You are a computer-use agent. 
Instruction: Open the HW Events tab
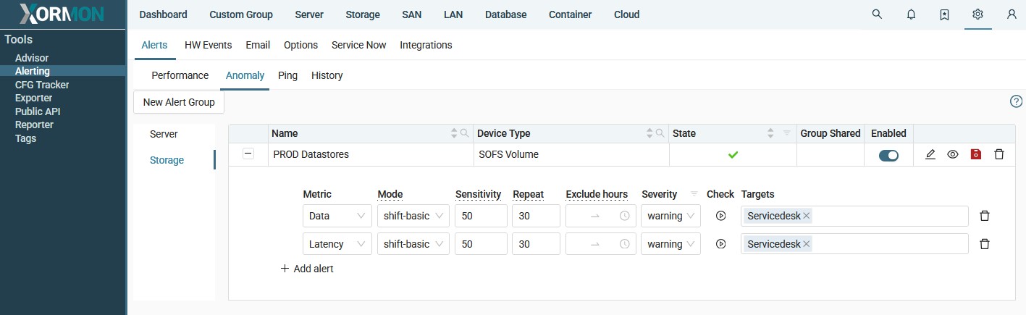pos(208,45)
